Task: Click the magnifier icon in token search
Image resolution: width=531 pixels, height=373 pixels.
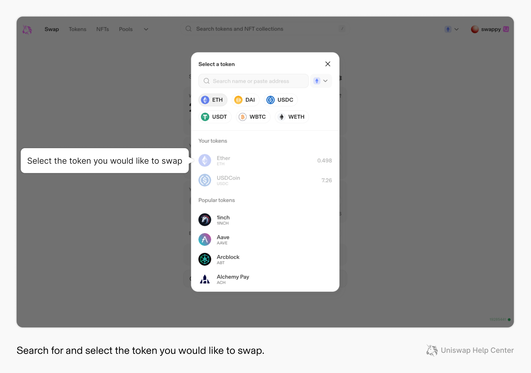Action: (206, 81)
